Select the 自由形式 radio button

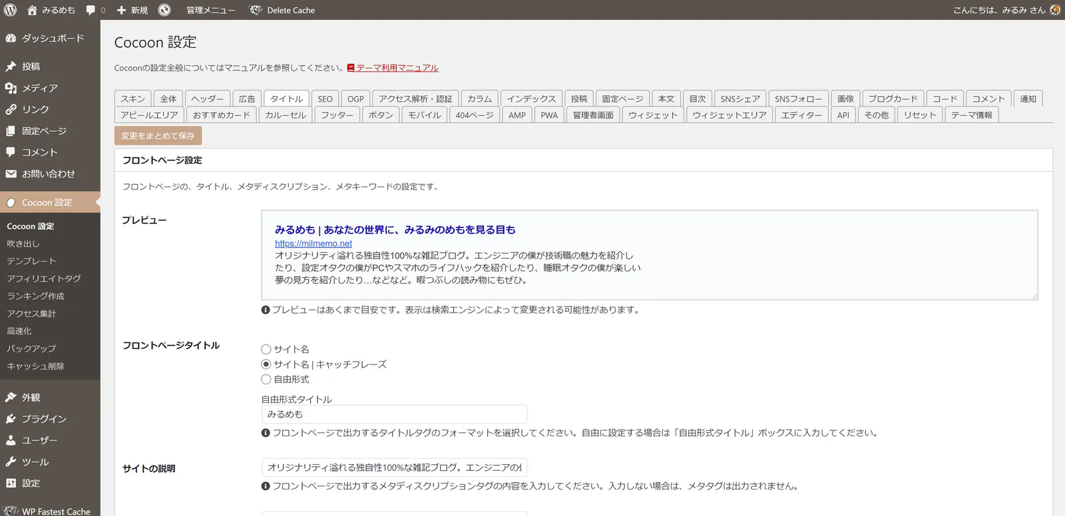(266, 380)
